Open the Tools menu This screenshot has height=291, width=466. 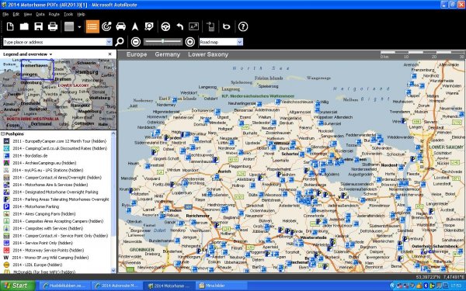point(68,14)
